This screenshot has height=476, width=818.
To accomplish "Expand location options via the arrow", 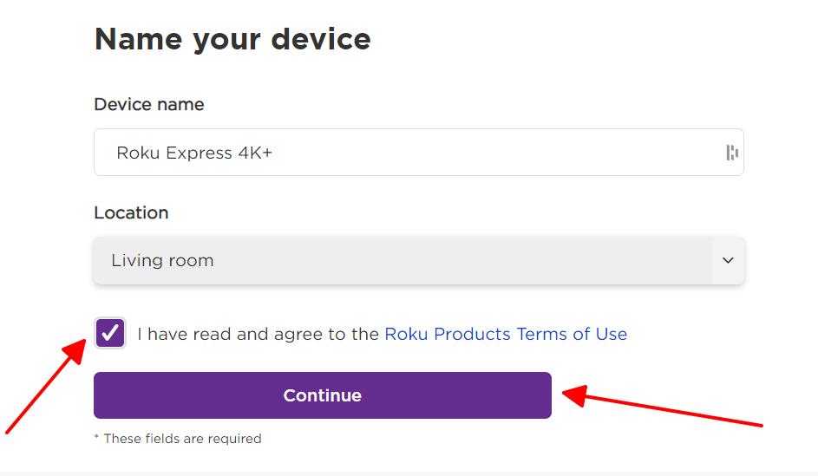I will pos(728,260).
